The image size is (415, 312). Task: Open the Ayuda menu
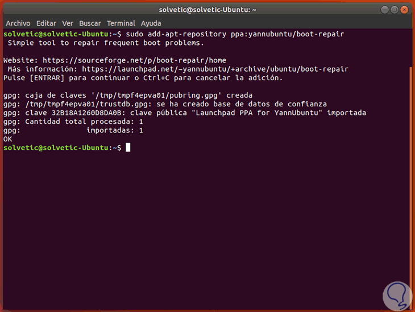(151, 23)
